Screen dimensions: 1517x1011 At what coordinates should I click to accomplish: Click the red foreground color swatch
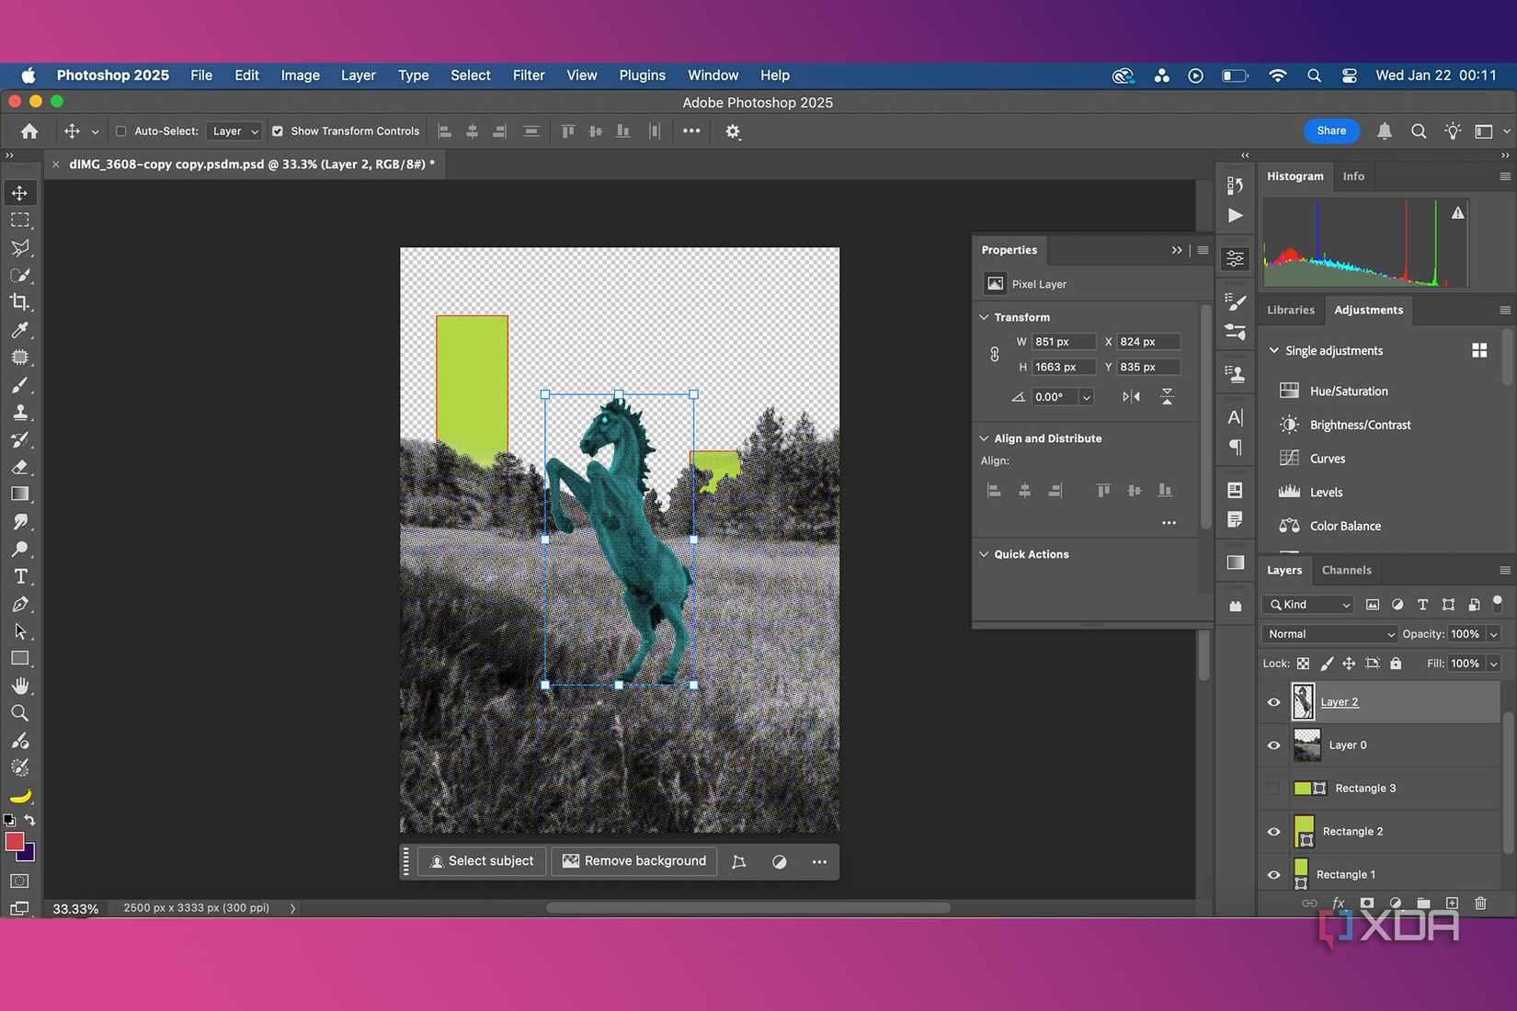tap(13, 840)
